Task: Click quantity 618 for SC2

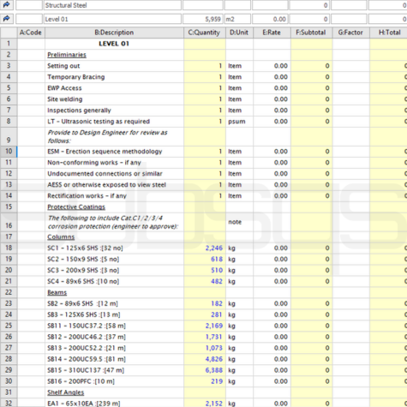Action: click(x=204, y=259)
